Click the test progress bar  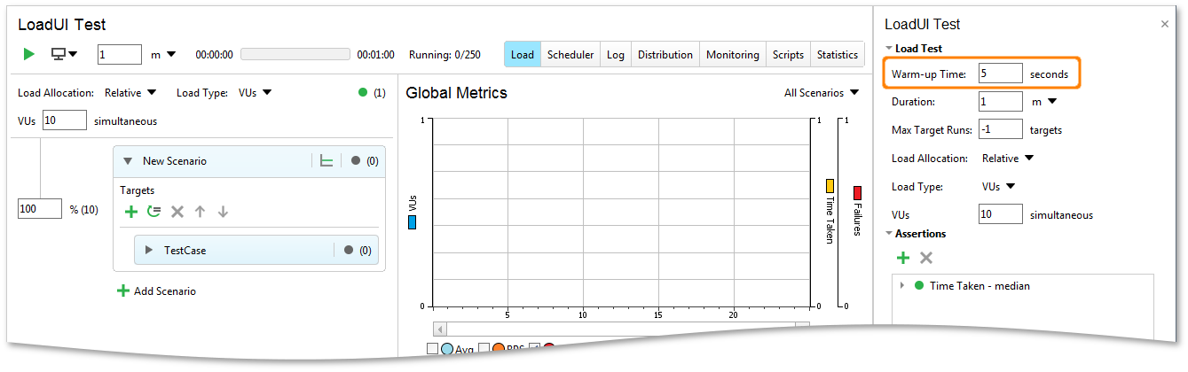click(x=295, y=54)
